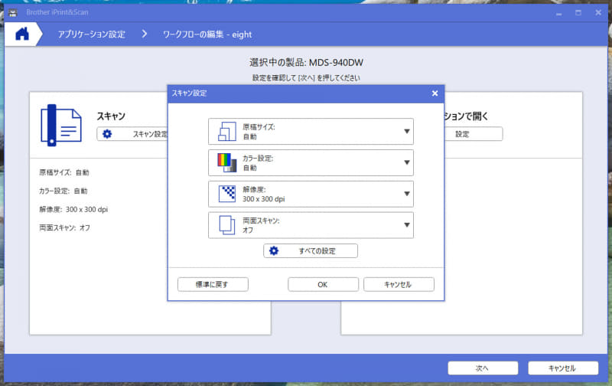Image resolution: width=612 pixels, height=386 pixels.
Task: Click 原稿サイズ: 自動 summary text
Action: tap(64, 172)
